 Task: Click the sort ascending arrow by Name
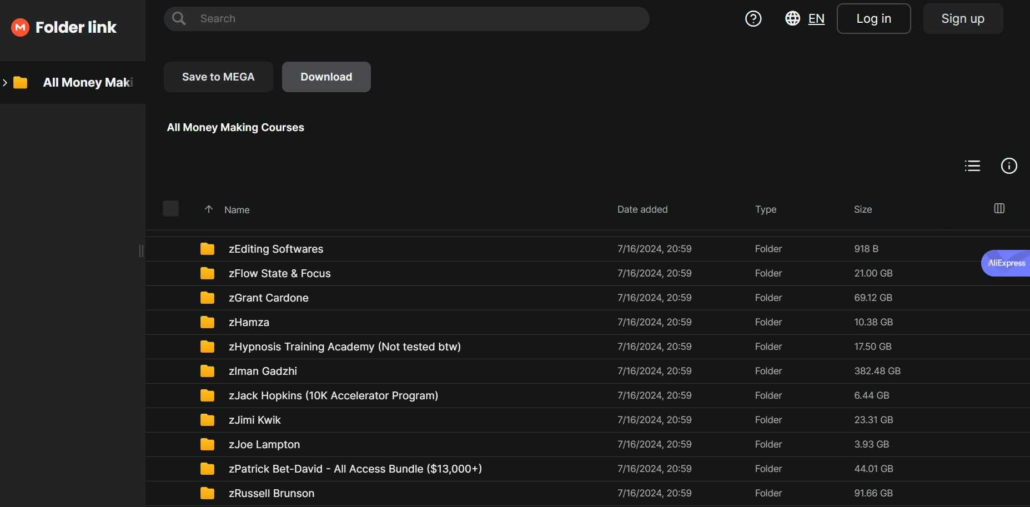(209, 209)
